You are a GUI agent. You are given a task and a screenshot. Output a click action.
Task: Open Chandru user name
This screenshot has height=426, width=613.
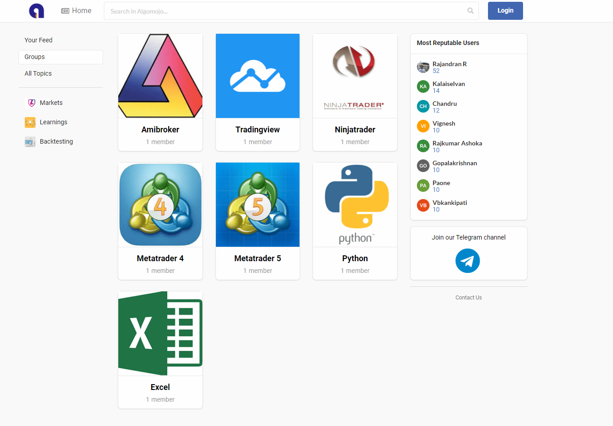(445, 104)
